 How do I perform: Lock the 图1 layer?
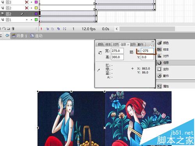pyautogui.click(x=32, y=20)
